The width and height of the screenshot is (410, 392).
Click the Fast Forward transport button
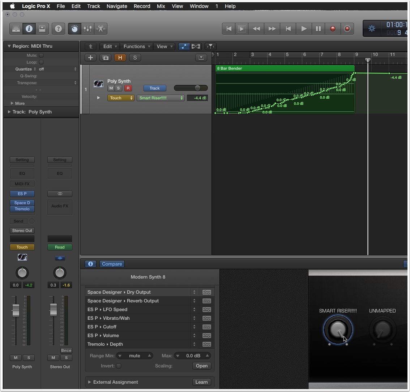point(272,29)
